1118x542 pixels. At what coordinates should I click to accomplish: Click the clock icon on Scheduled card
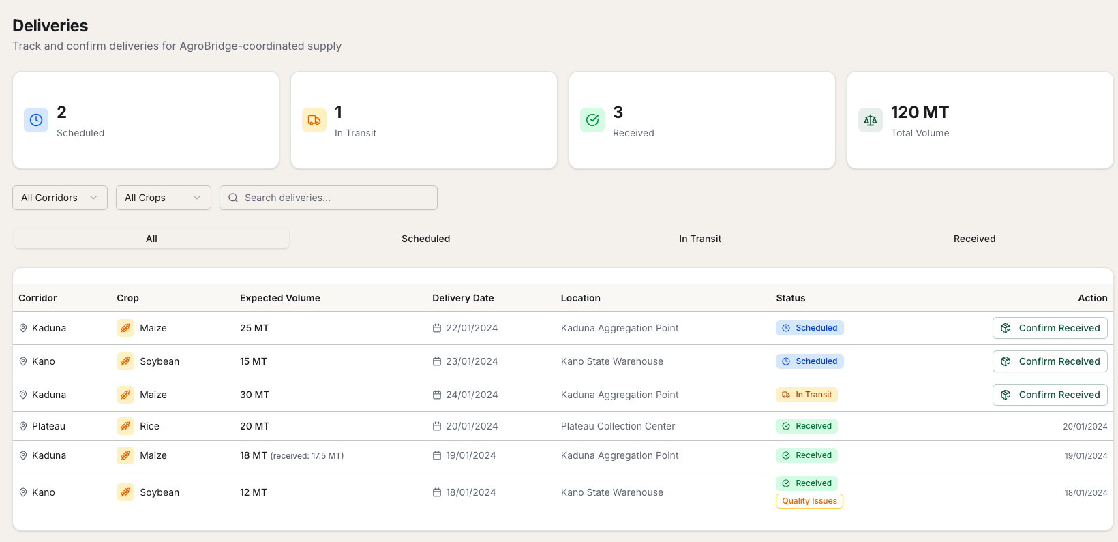click(x=36, y=120)
